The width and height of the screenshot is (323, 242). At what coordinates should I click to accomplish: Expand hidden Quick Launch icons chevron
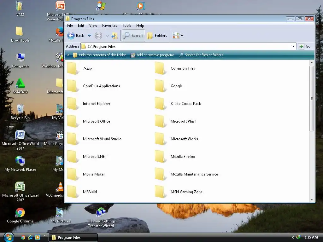(45, 236)
